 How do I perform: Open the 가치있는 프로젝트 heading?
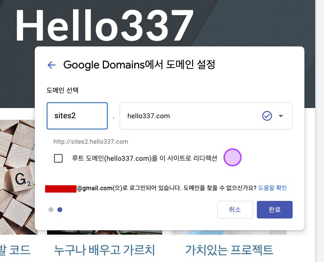[x=229, y=250]
